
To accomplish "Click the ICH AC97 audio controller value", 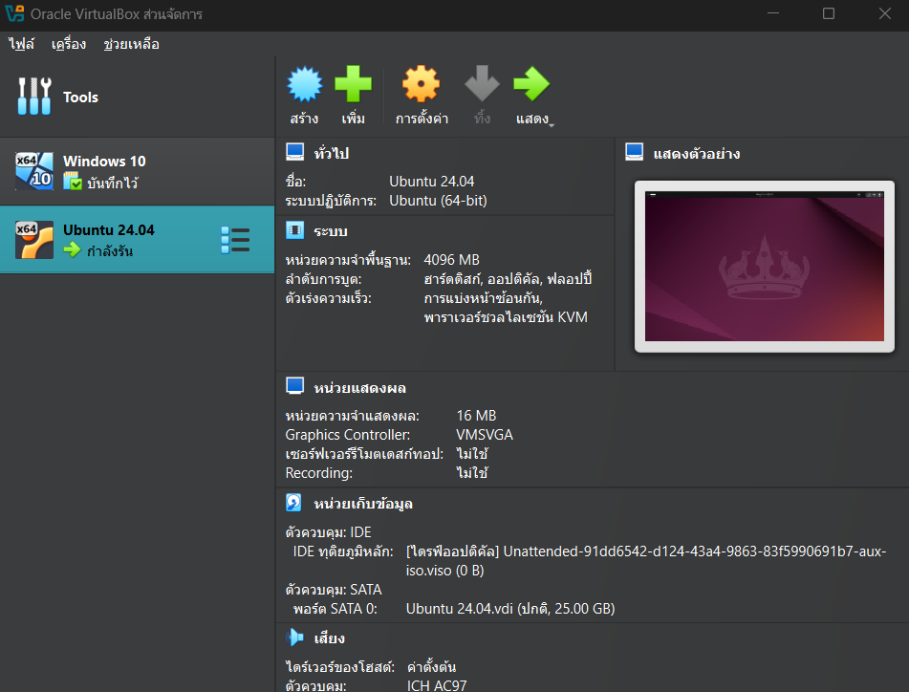I will click(x=437, y=685).
